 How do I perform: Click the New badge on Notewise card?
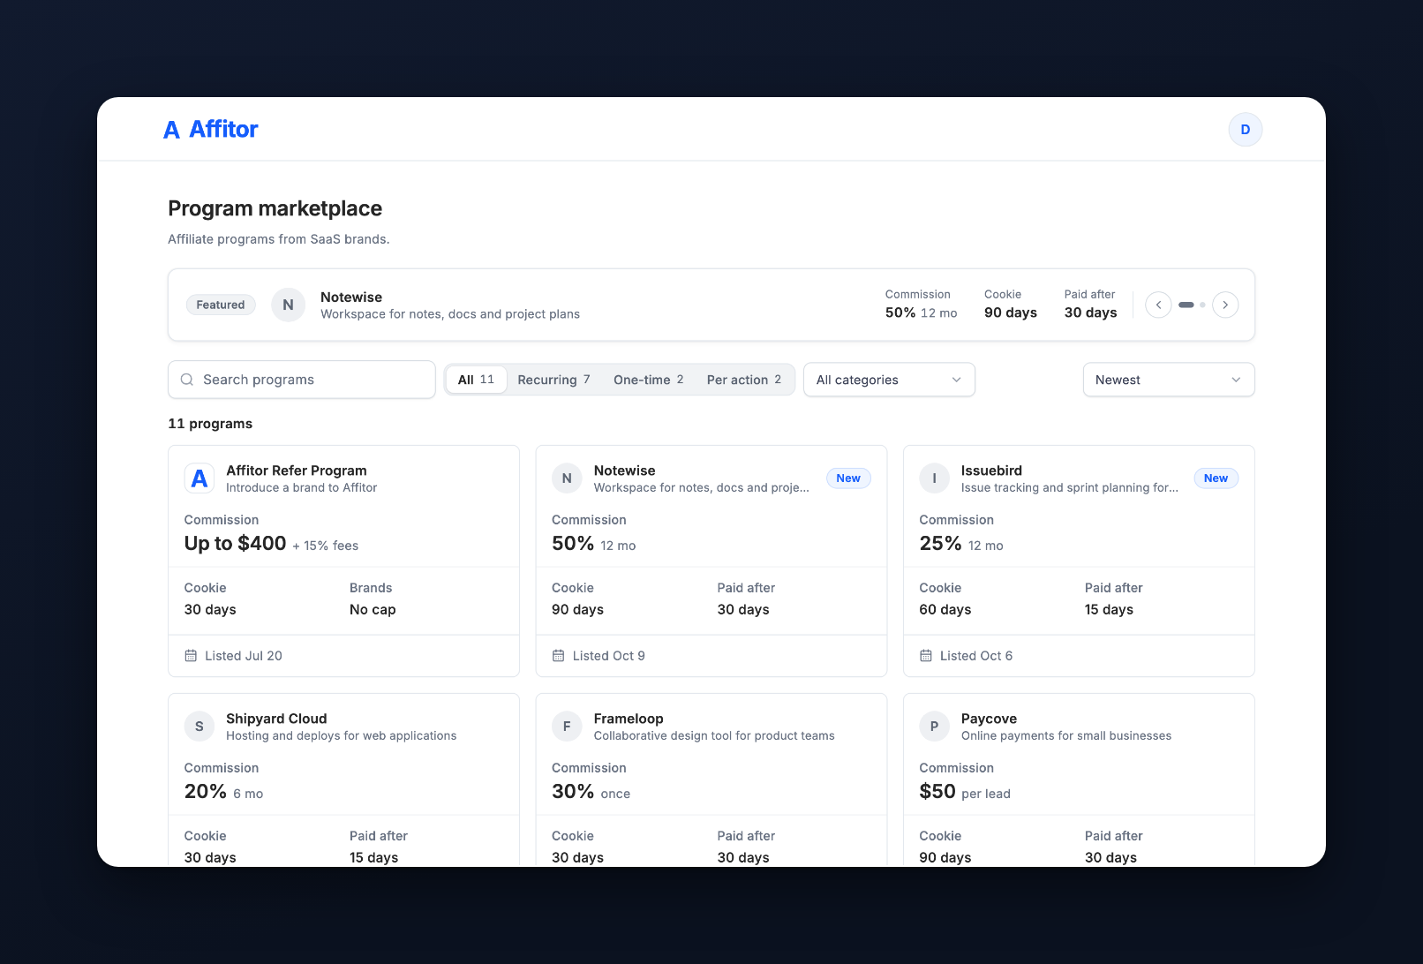coord(848,478)
